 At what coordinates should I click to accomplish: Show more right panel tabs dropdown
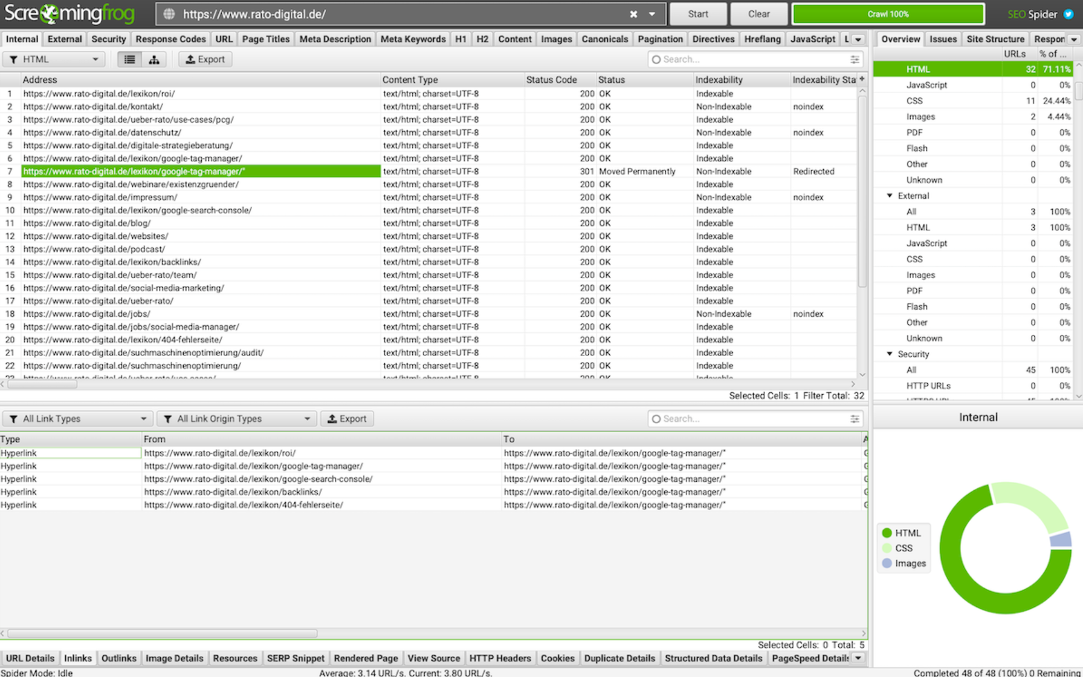[1074, 39]
